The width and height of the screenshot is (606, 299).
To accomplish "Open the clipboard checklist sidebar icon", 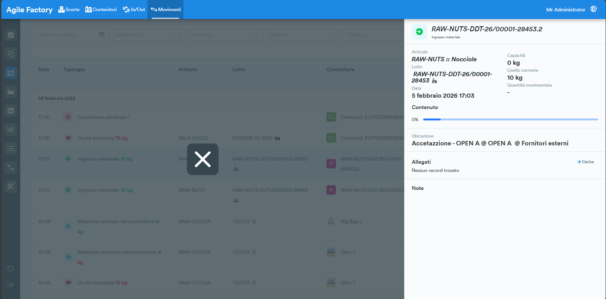I will (x=11, y=35).
